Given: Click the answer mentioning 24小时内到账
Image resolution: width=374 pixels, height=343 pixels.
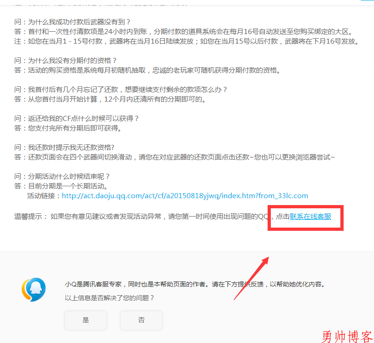Looking at the screenshot, I should [183, 32].
